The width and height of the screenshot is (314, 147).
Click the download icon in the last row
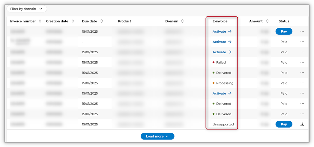click(x=302, y=124)
